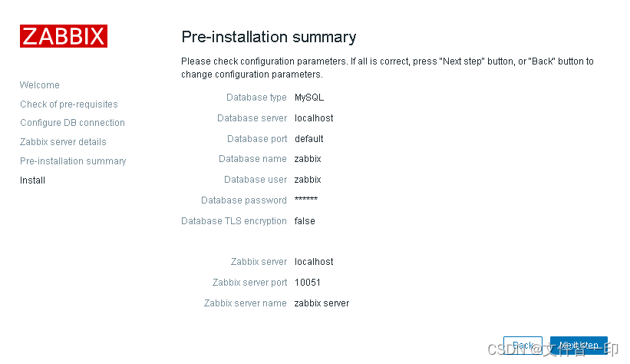
Task: Click the masked Database password value
Action: point(305,199)
